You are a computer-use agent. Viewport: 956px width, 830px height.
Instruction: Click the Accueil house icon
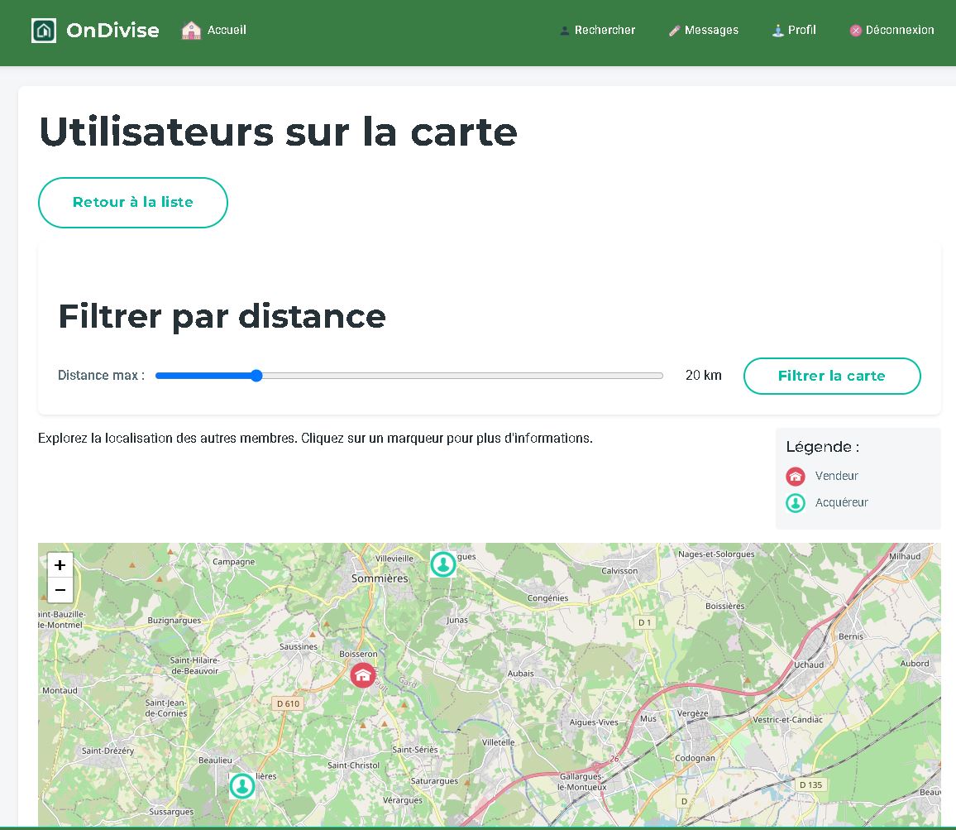pyautogui.click(x=191, y=31)
